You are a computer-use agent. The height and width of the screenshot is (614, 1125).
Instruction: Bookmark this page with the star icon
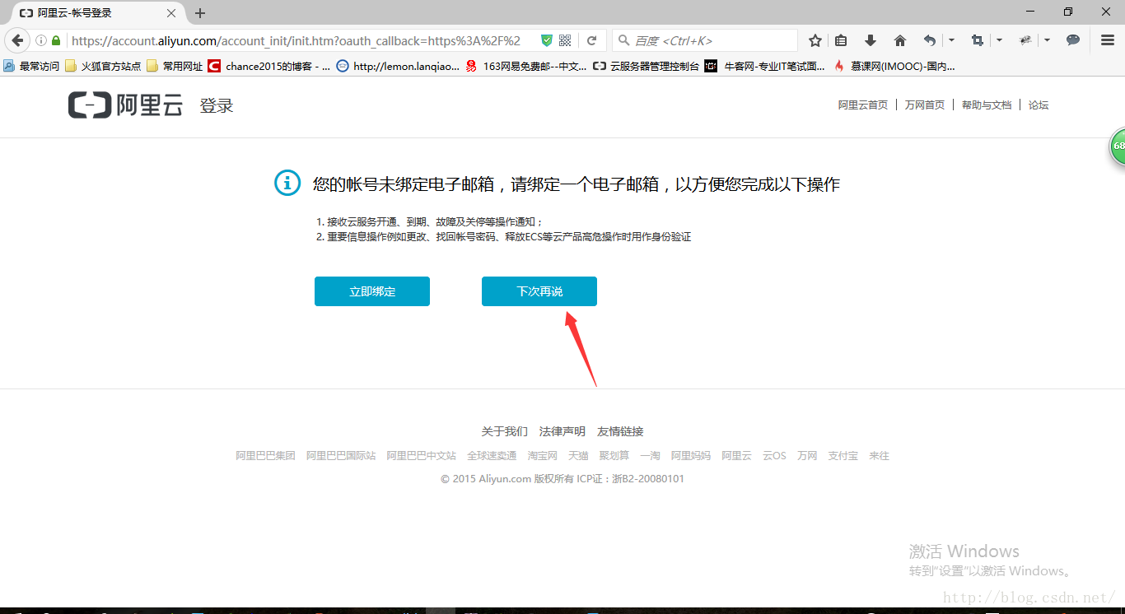(x=815, y=40)
